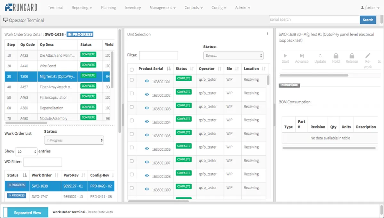
Task: Check the box for serial 1635001308
Action: (x=132, y=174)
